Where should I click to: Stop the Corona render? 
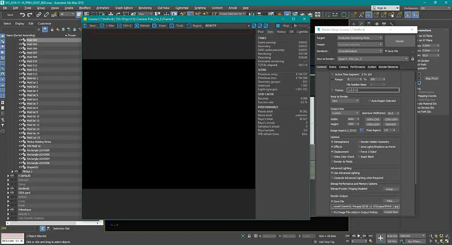pyautogui.click(x=283, y=26)
